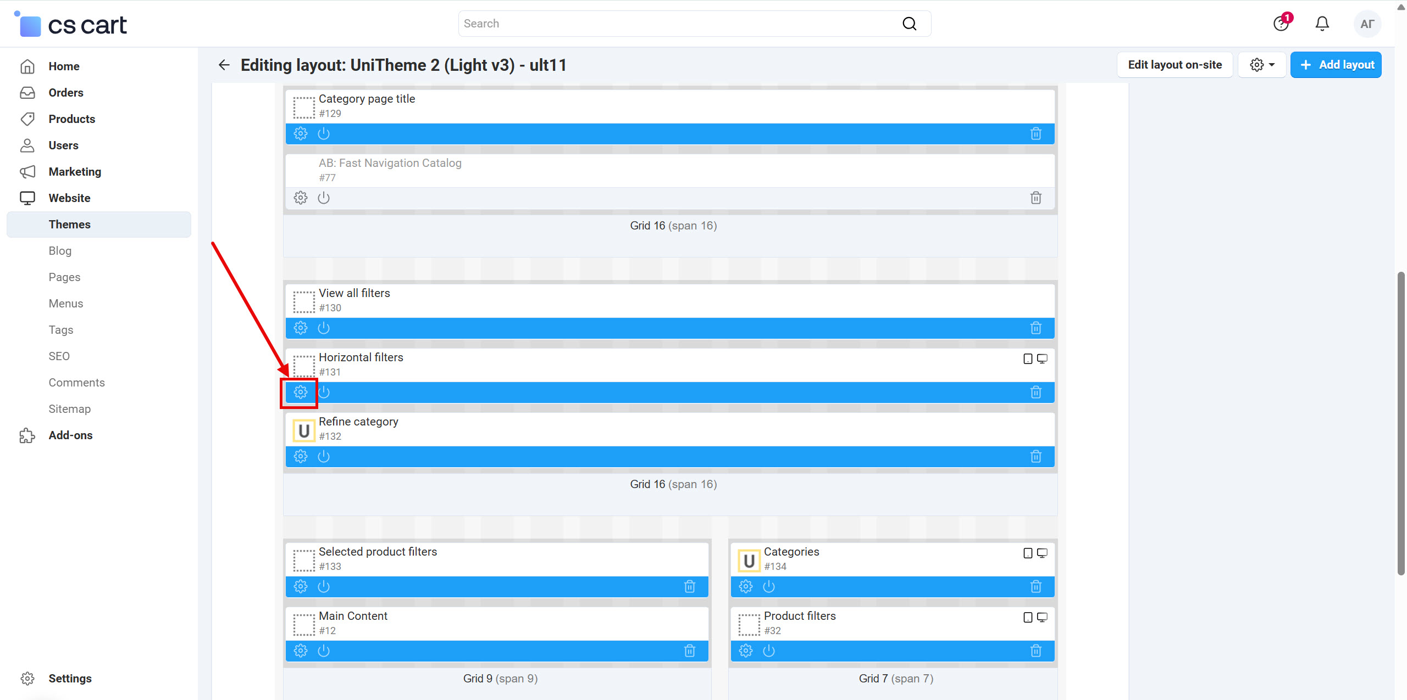Select Comments in the sidebar menu
Image resolution: width=1407 pixels, height=700 pixels.
76,382
